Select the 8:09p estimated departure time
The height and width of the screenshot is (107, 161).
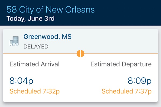pos(140,81)
